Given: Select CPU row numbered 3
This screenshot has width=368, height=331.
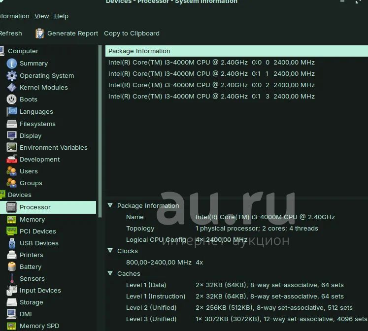Looking at the screenshot, I should pyautogui.click(x=236, y=96).
